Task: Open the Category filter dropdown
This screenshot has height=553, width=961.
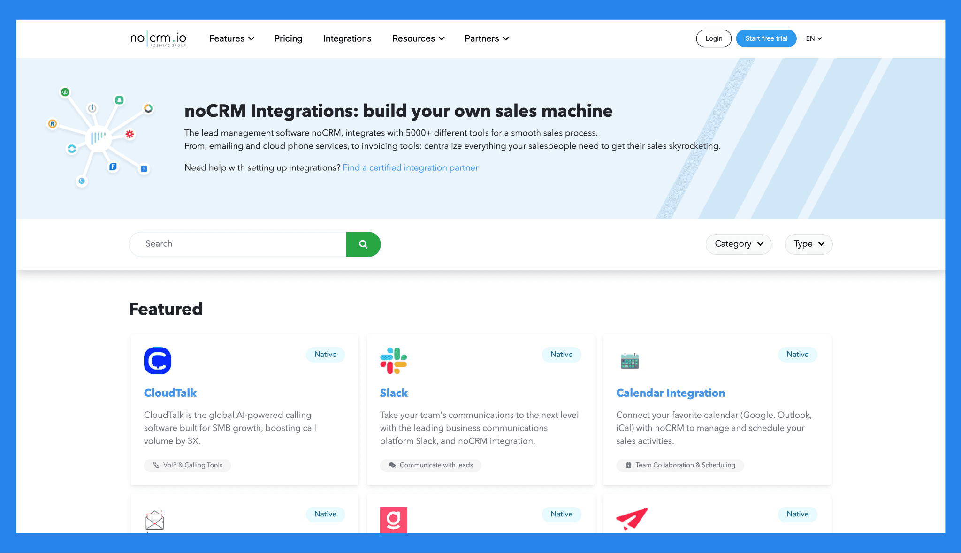Action: 739,244
